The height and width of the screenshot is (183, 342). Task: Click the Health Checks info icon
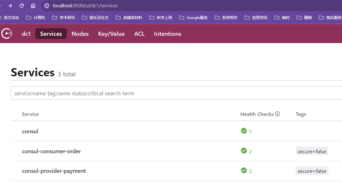(278, 114)
